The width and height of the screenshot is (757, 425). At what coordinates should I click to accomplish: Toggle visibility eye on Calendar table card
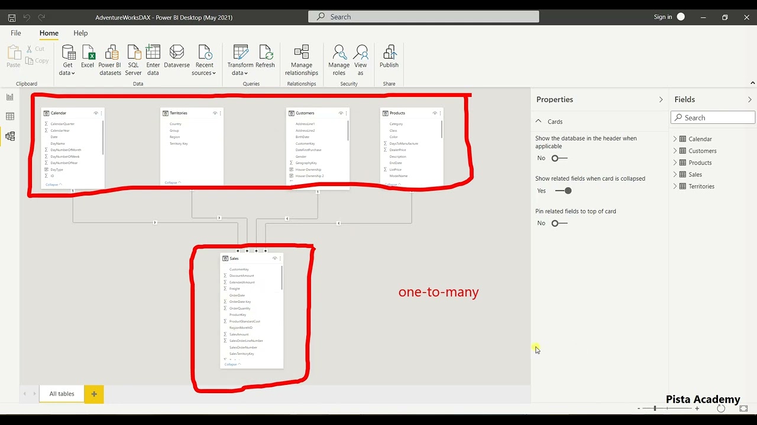coord(96,113)
